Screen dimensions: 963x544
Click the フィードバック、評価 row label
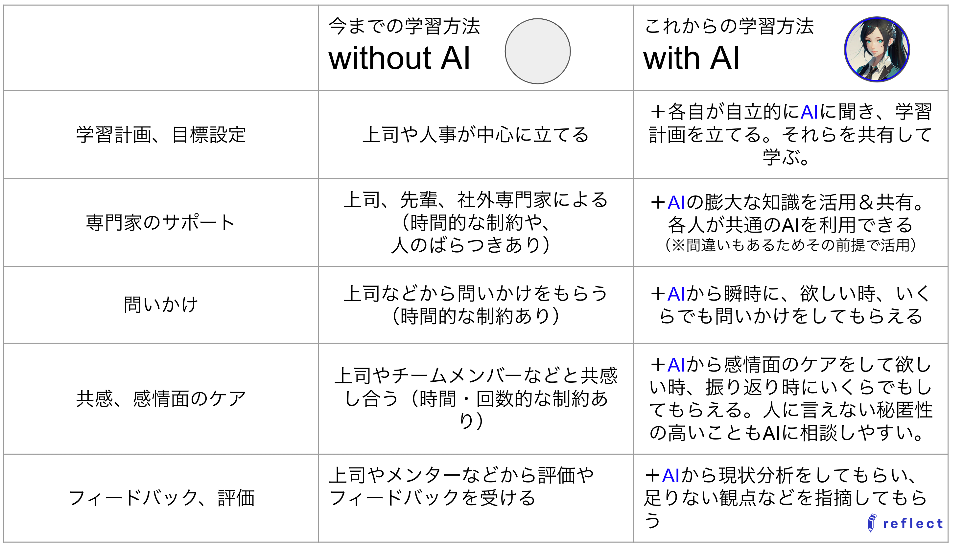click(161, 498)
